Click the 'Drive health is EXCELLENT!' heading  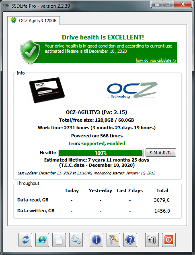[x=103, y=37]
